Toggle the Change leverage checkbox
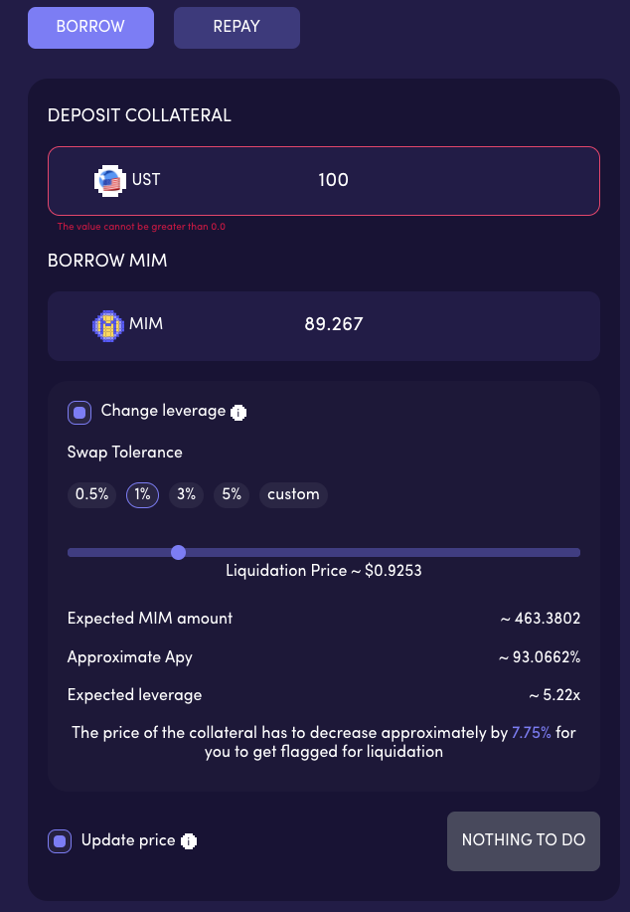This screenshot has height=912, width=630. coord(79,412)
